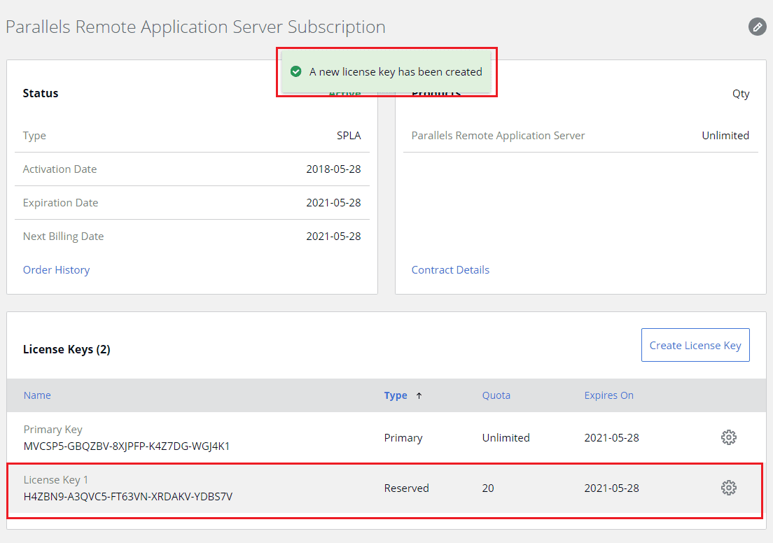Sort license keys by Type column
Screen dimensions: 773x543
(396, 395)
